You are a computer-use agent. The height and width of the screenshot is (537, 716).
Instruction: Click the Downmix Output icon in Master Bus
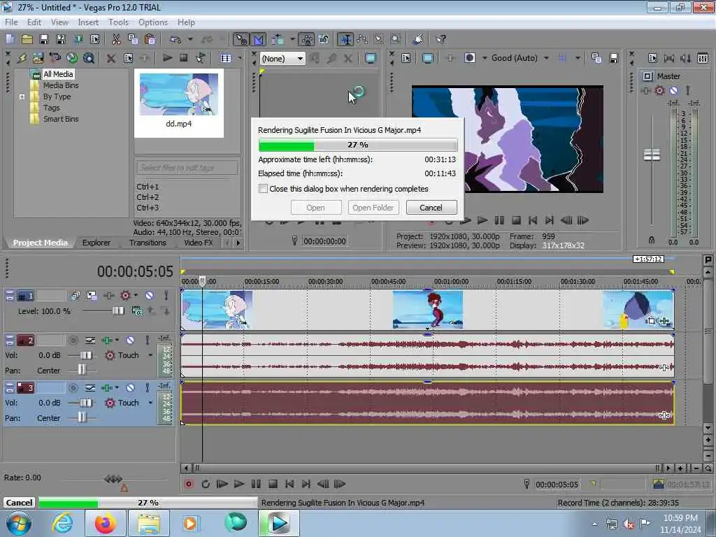click(669, 58)
